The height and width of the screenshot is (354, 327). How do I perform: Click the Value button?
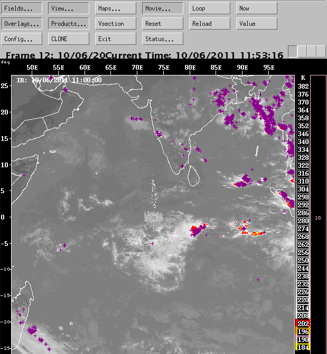(x=257, y=24)
